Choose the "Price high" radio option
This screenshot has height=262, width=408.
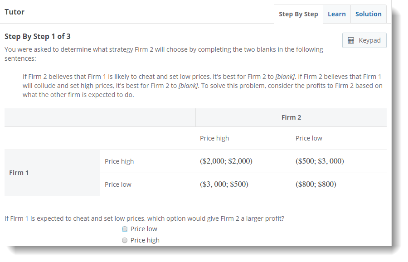click(125, 240)
